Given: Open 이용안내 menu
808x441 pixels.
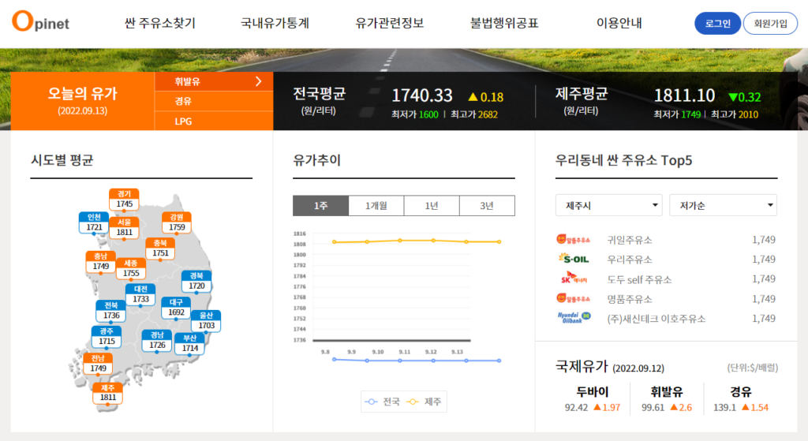Looking at the screenshot, I should click(619, 23).
